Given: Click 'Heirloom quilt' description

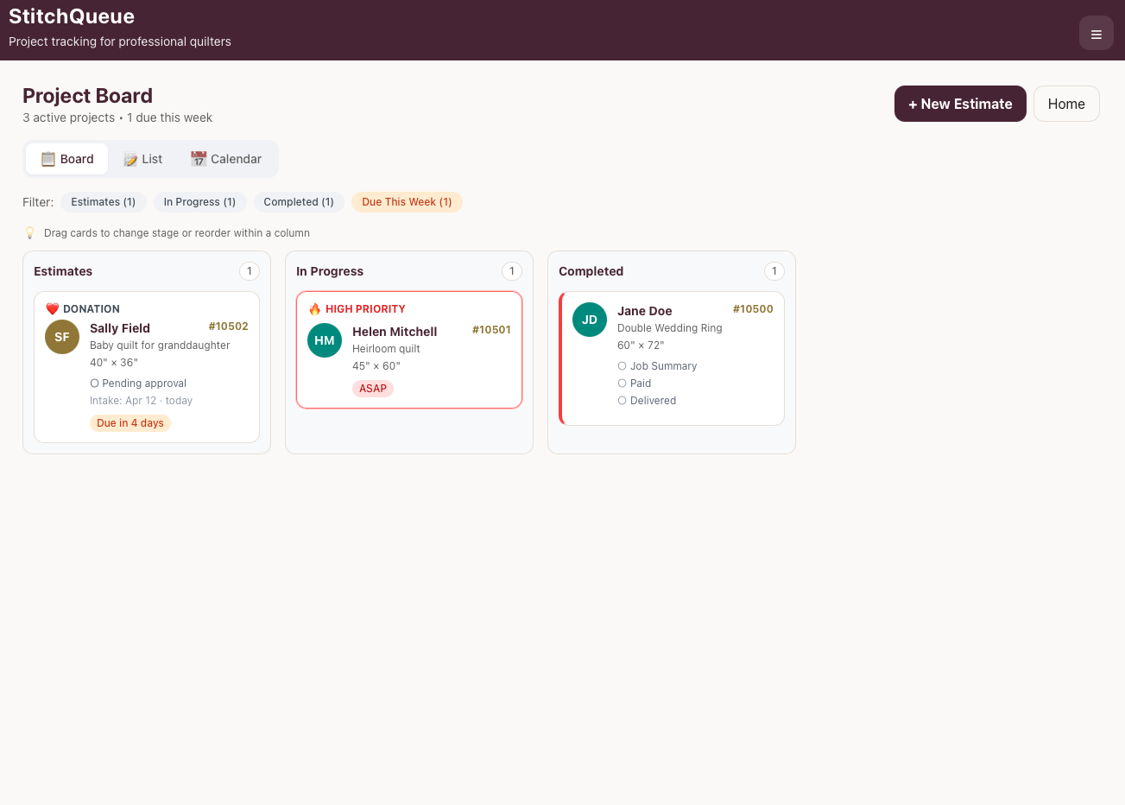Looking at the screenshot, I should coord(386,349).
